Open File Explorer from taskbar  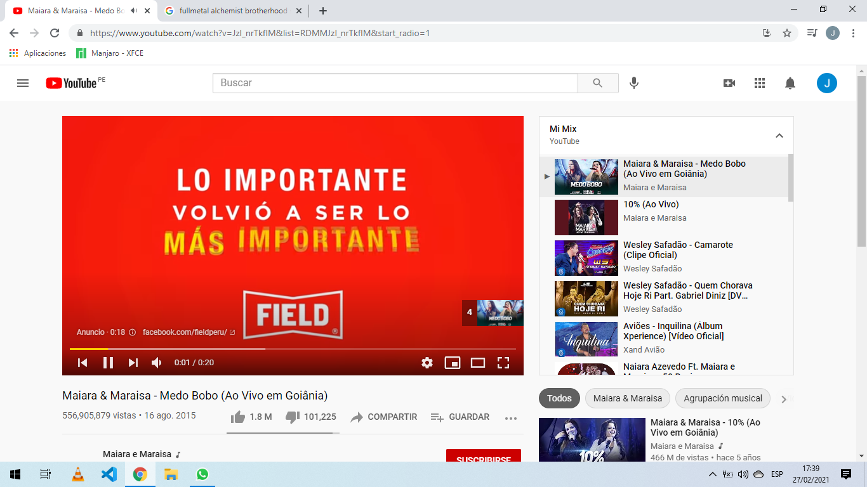[x=171, y=474]
